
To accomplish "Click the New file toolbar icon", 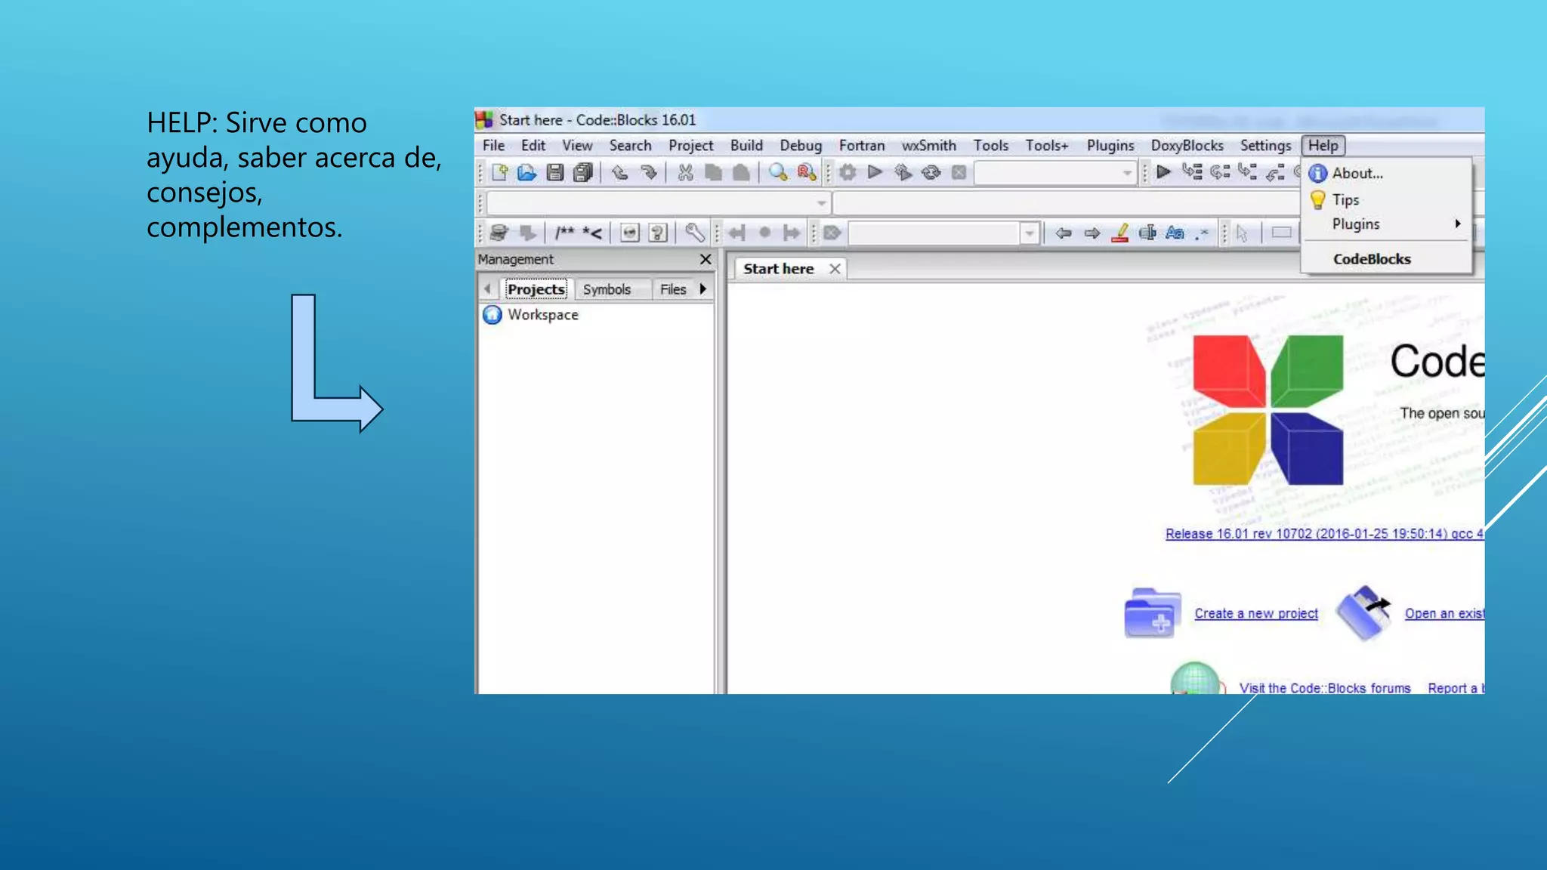I will pos(499,173).
